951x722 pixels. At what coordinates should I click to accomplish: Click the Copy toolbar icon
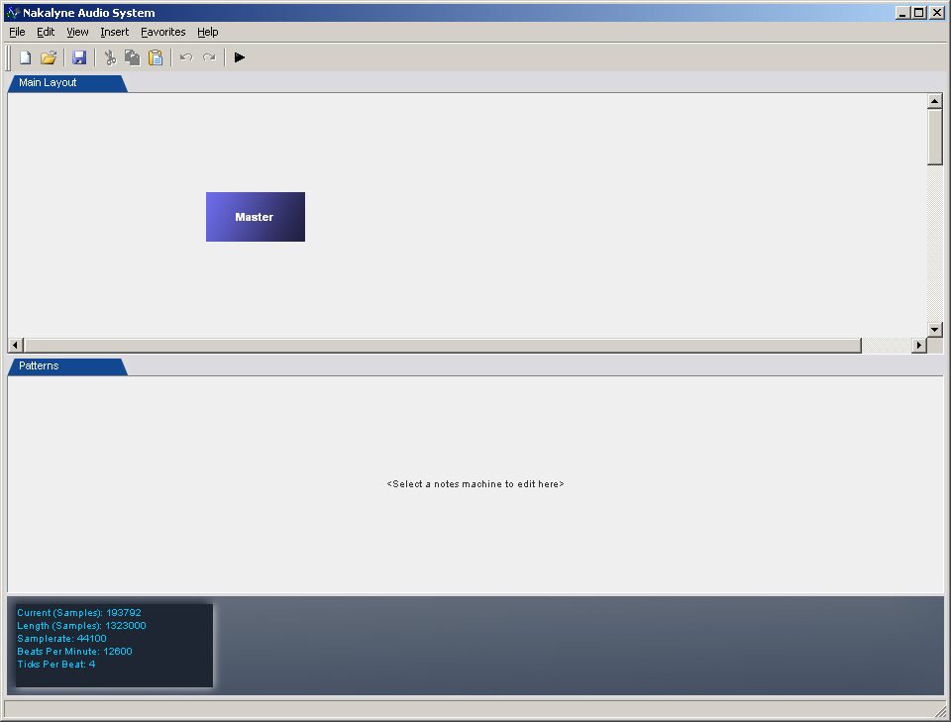[x=132, y=57]
